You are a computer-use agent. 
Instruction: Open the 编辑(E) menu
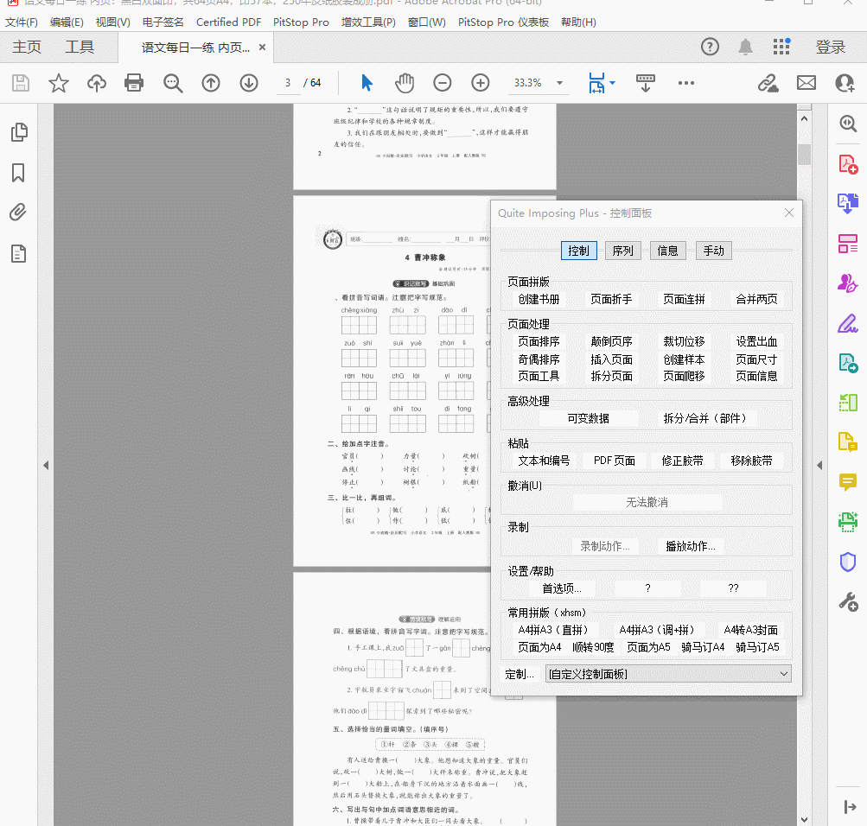[x=67, y=22]
